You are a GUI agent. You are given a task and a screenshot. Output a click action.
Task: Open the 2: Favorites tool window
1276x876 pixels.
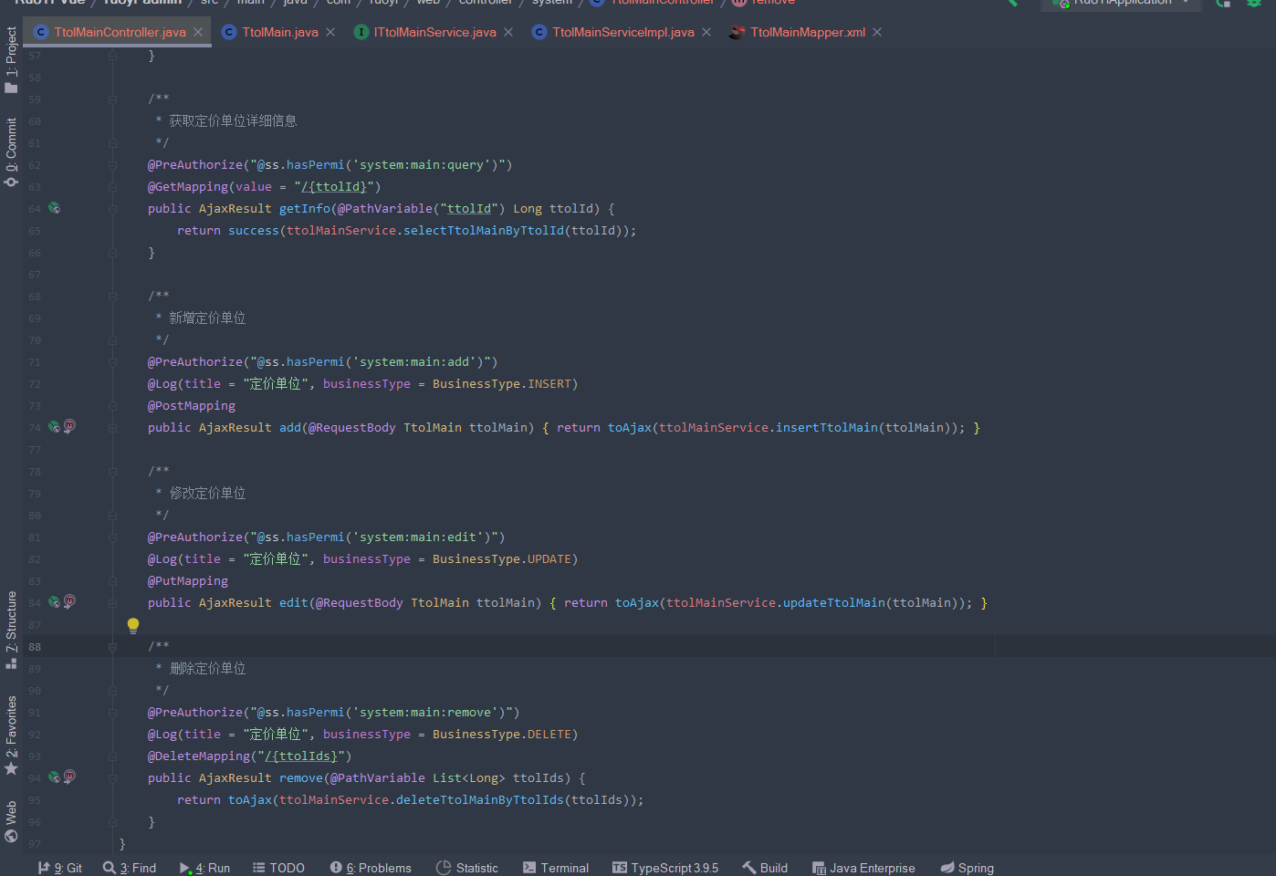pyautogui.click(x=11, y=735)
